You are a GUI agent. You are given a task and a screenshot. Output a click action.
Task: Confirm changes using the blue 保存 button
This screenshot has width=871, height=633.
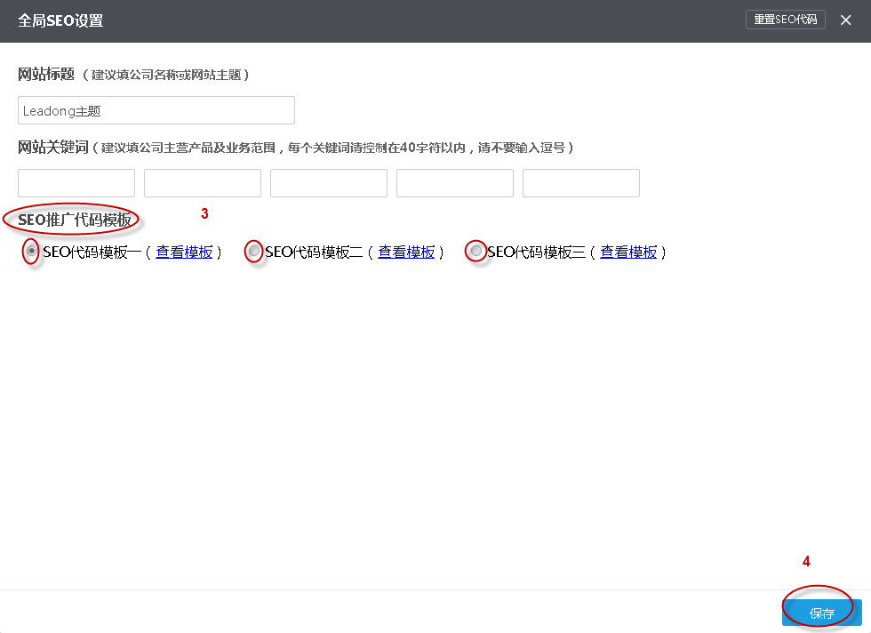(819, 612)
